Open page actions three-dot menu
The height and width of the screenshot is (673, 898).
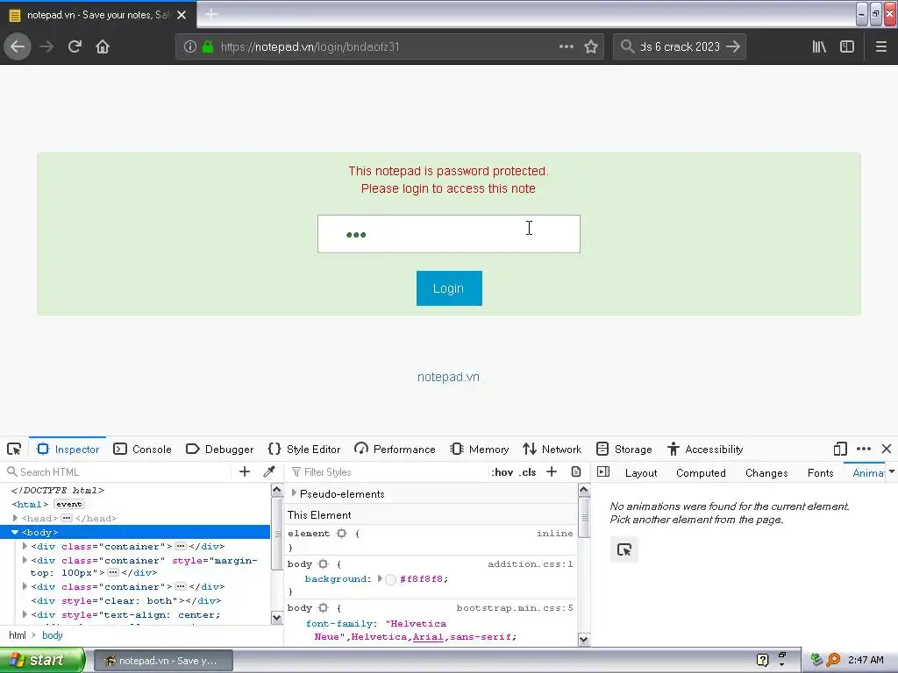[x=566, y=46]
